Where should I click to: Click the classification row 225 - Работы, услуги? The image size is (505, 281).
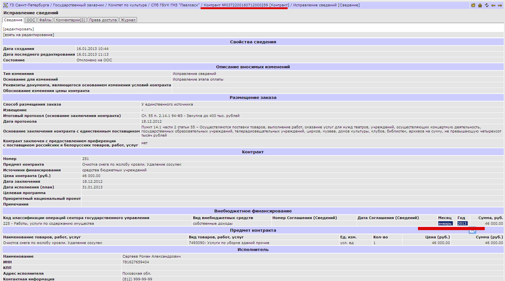coord(48,223)
